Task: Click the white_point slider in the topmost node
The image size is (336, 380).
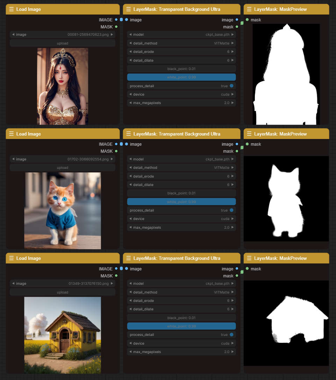Action: [181, 77]
